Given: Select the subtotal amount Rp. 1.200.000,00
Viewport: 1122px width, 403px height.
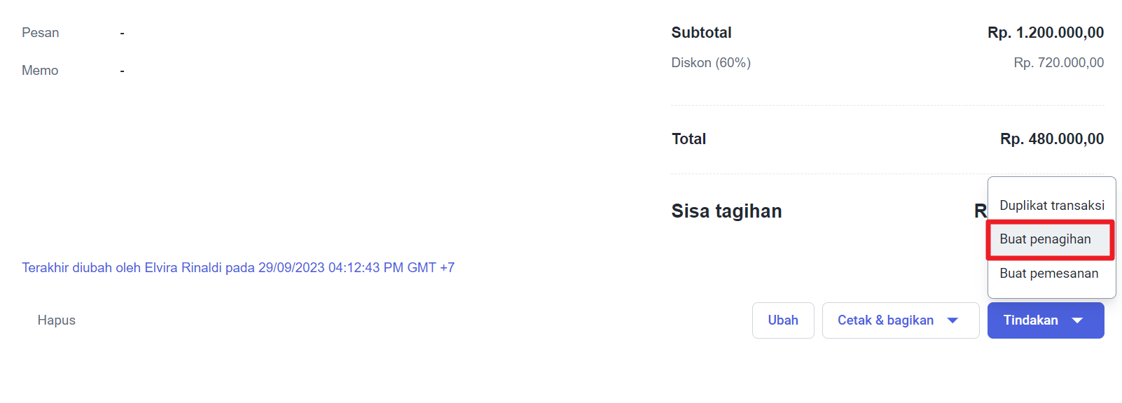Looking at the screenshot, I should 1045,33.
